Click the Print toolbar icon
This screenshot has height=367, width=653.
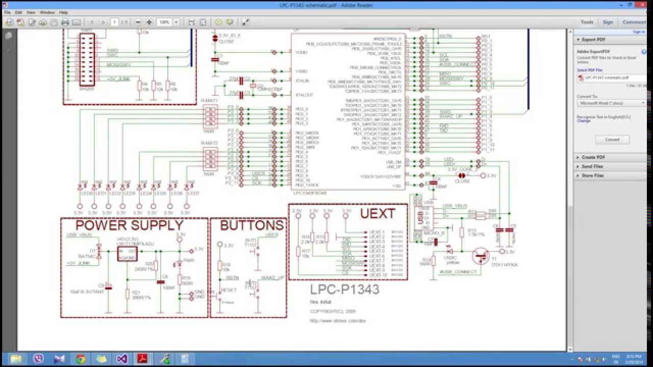pos(65,22)
